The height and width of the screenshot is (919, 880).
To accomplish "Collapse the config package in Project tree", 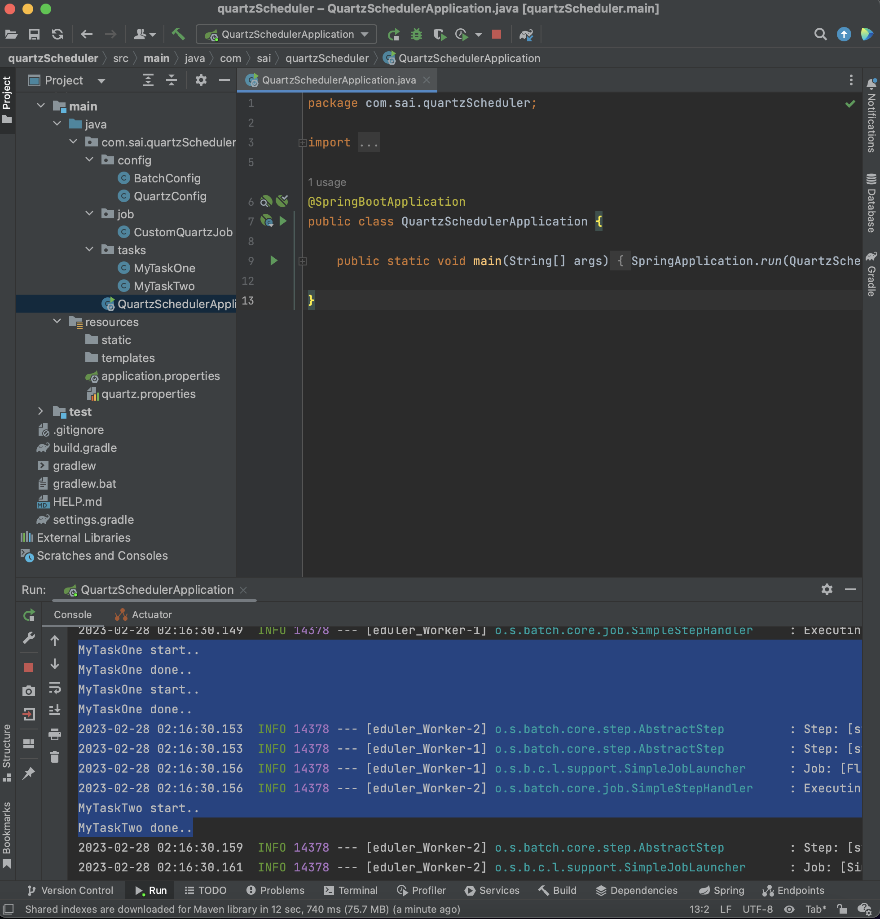I will 90,160.
